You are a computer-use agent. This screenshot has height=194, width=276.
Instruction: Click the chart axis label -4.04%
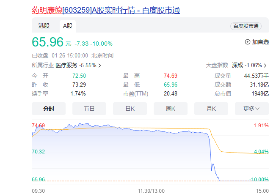260,151
